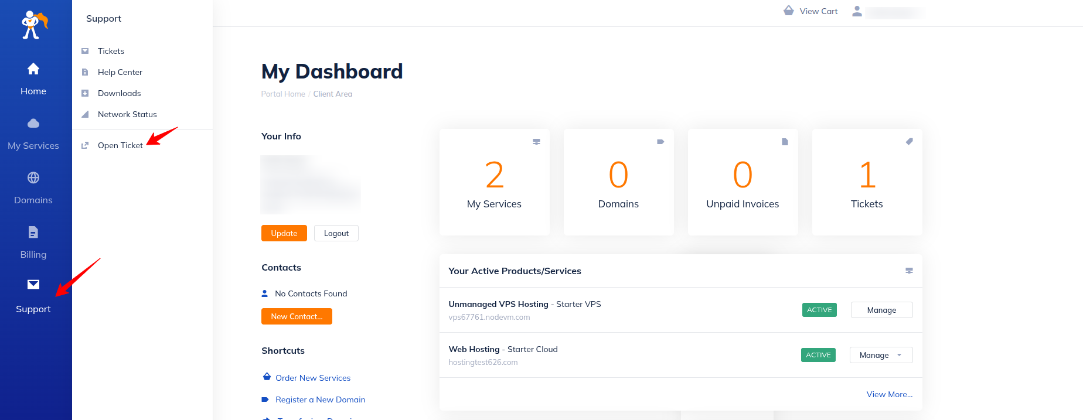1083x420 pixels.
Task: Click the Downloads icon in Support menu
Action: pos(85,93)
